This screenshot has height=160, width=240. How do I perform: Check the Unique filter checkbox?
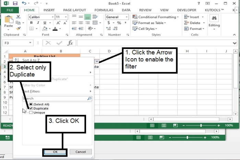pyautogui.click(x=31, y=113)
